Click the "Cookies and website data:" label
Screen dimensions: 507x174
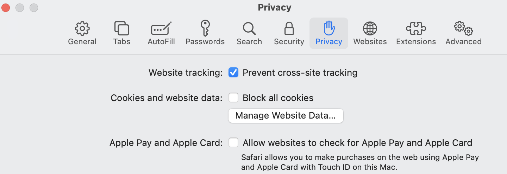point(167,98)
